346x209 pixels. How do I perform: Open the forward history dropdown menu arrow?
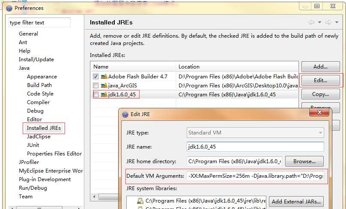(x=337, y=22)
